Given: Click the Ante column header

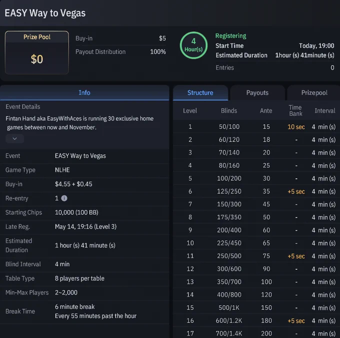Looking at the screenshot, I should point(266,111).
